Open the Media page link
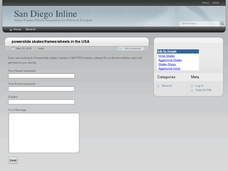This screenshot has height=171, width=228. (x=216, y=3)
